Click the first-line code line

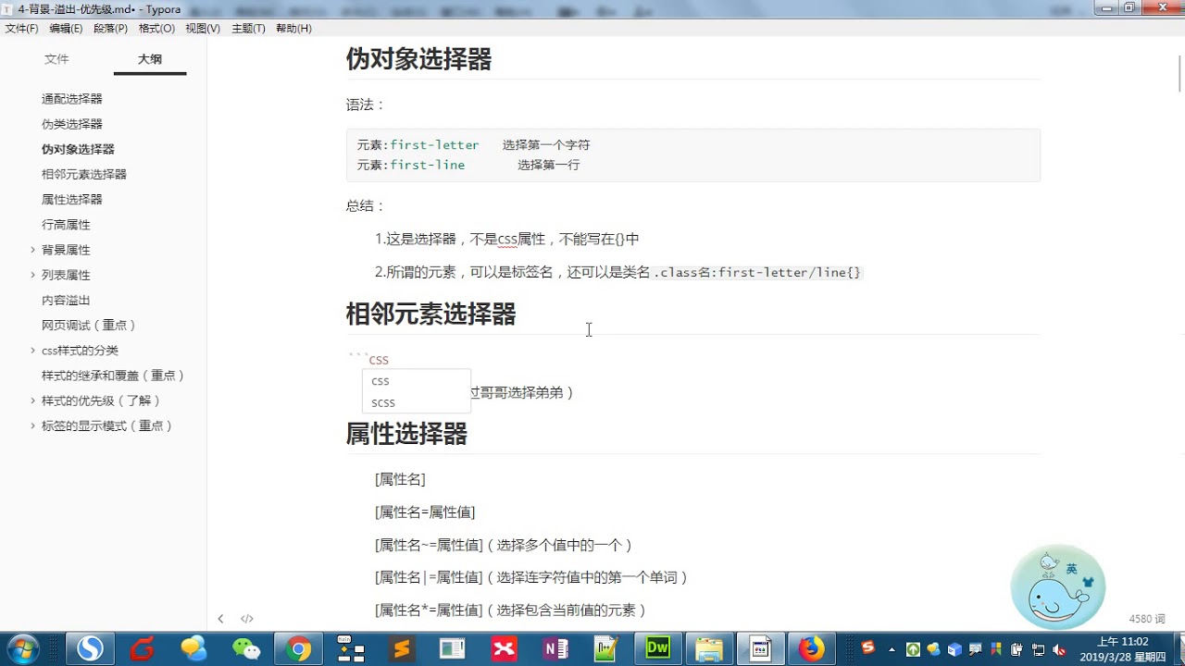pyautogui.click(x=468, y=165)
